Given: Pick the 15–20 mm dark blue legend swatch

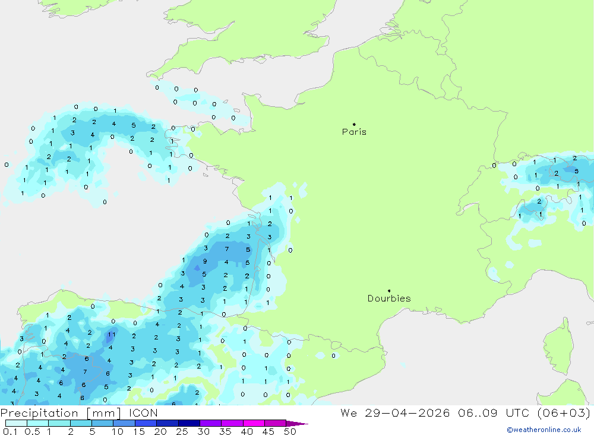Looking at the screenshot, I should click(x=146, y=423).
